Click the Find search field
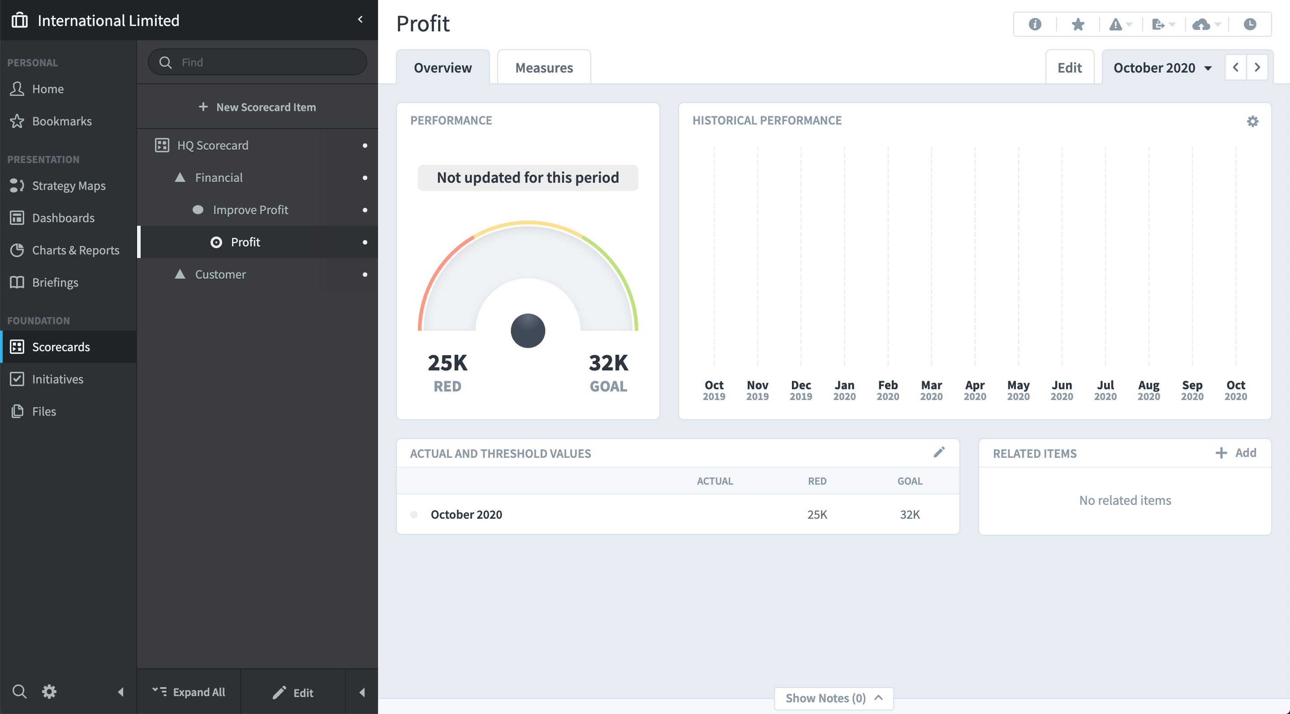The height and width of the screenshot is (714, 1290). [x=257, y=61]
